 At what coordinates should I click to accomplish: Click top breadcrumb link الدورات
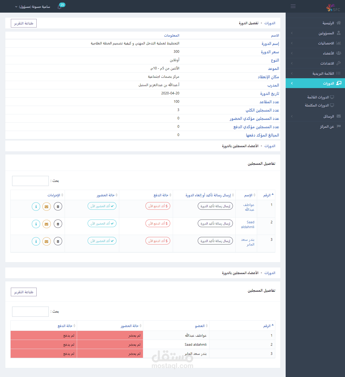[270, 23]
